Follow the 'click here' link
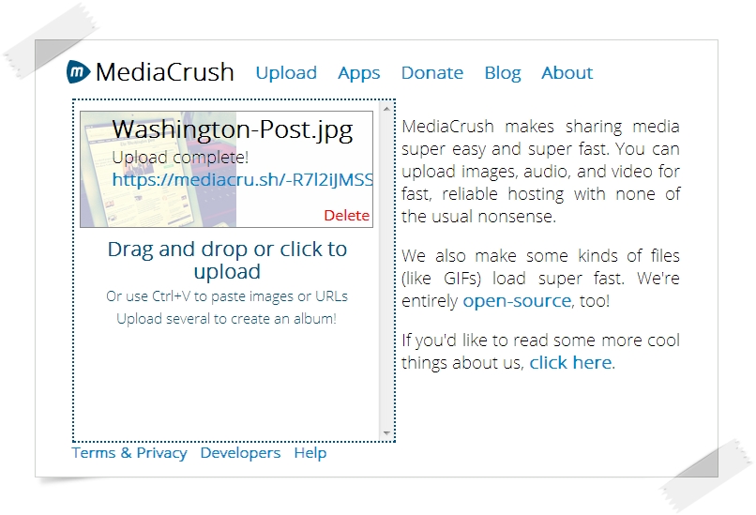The height and width of the screenshot is (515, 756). 570,363
